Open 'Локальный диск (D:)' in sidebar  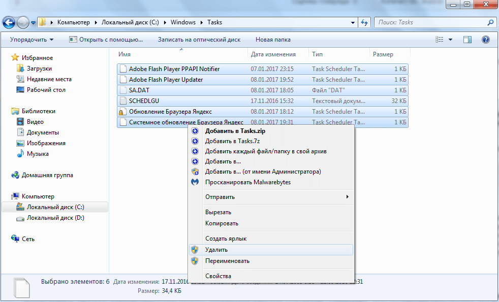point(50,218)
